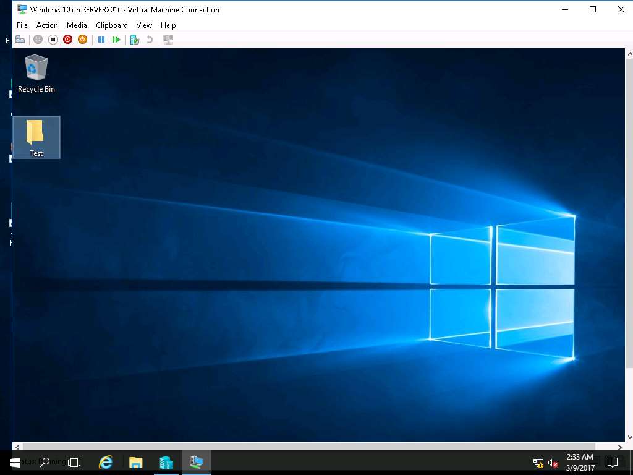Screen dimensions: 633x475
Task: Click the Revert arrow icon
Action: (150, 40)
